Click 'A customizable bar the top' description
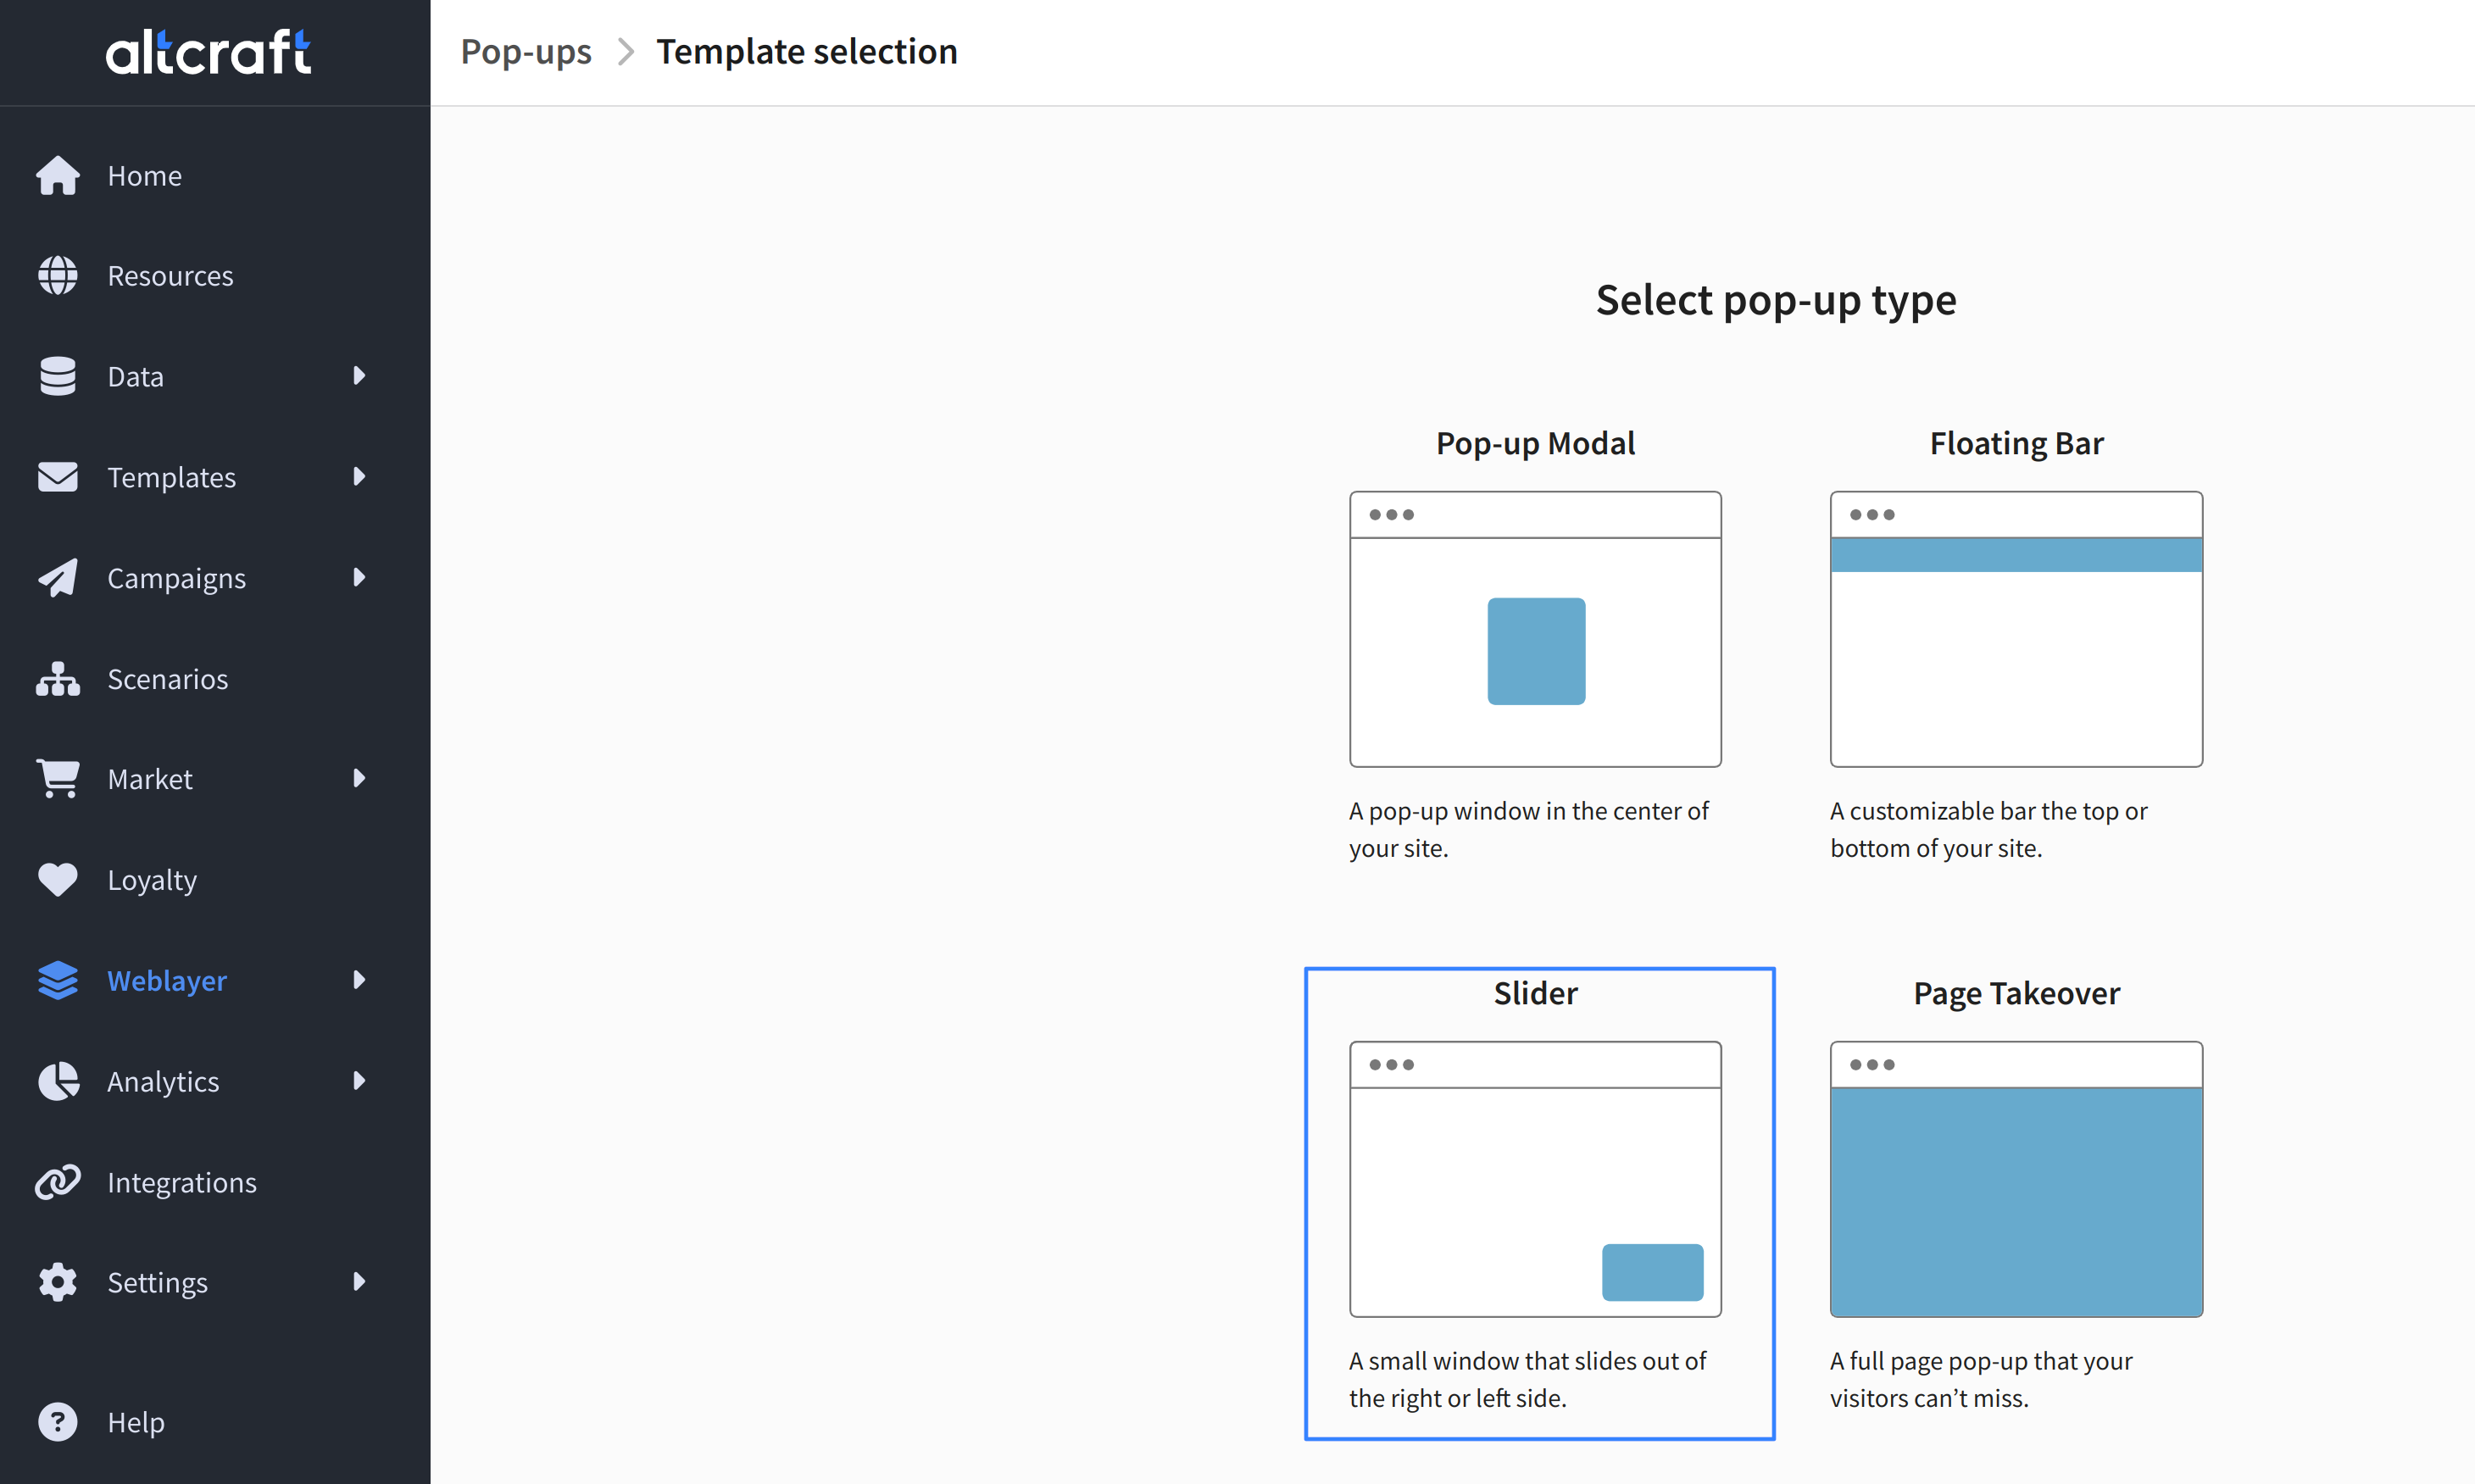 pyautogui.click(x=1989, y=830)
